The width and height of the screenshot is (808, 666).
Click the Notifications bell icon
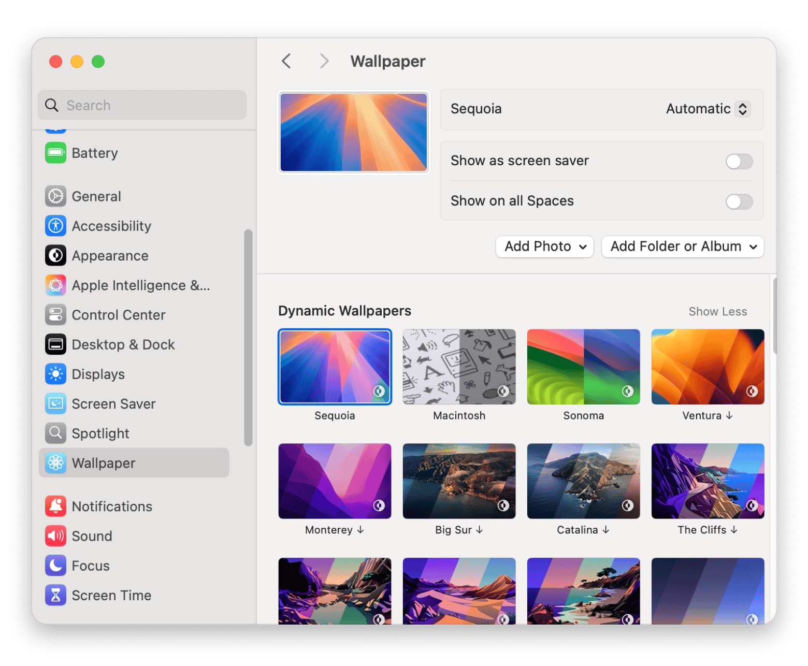55,506
